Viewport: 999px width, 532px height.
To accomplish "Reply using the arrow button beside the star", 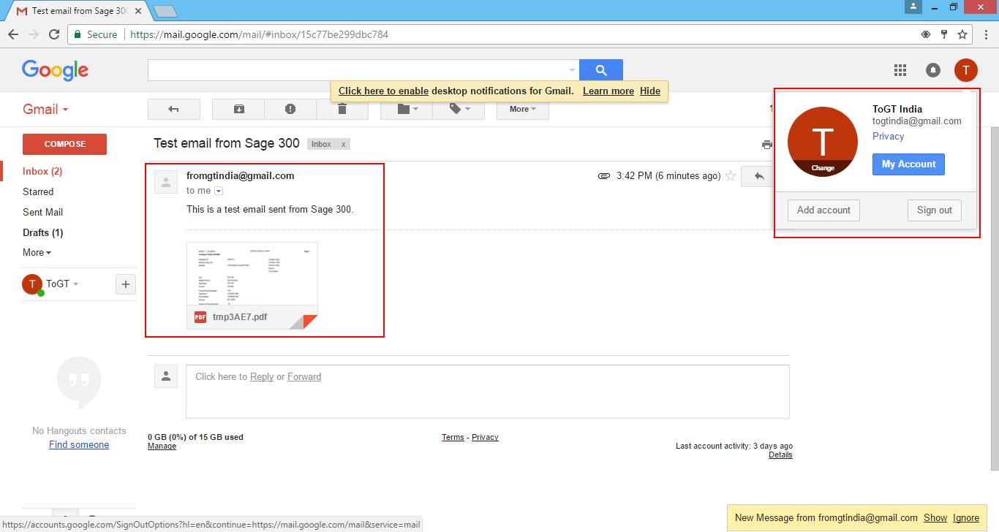I will (759, 176).
